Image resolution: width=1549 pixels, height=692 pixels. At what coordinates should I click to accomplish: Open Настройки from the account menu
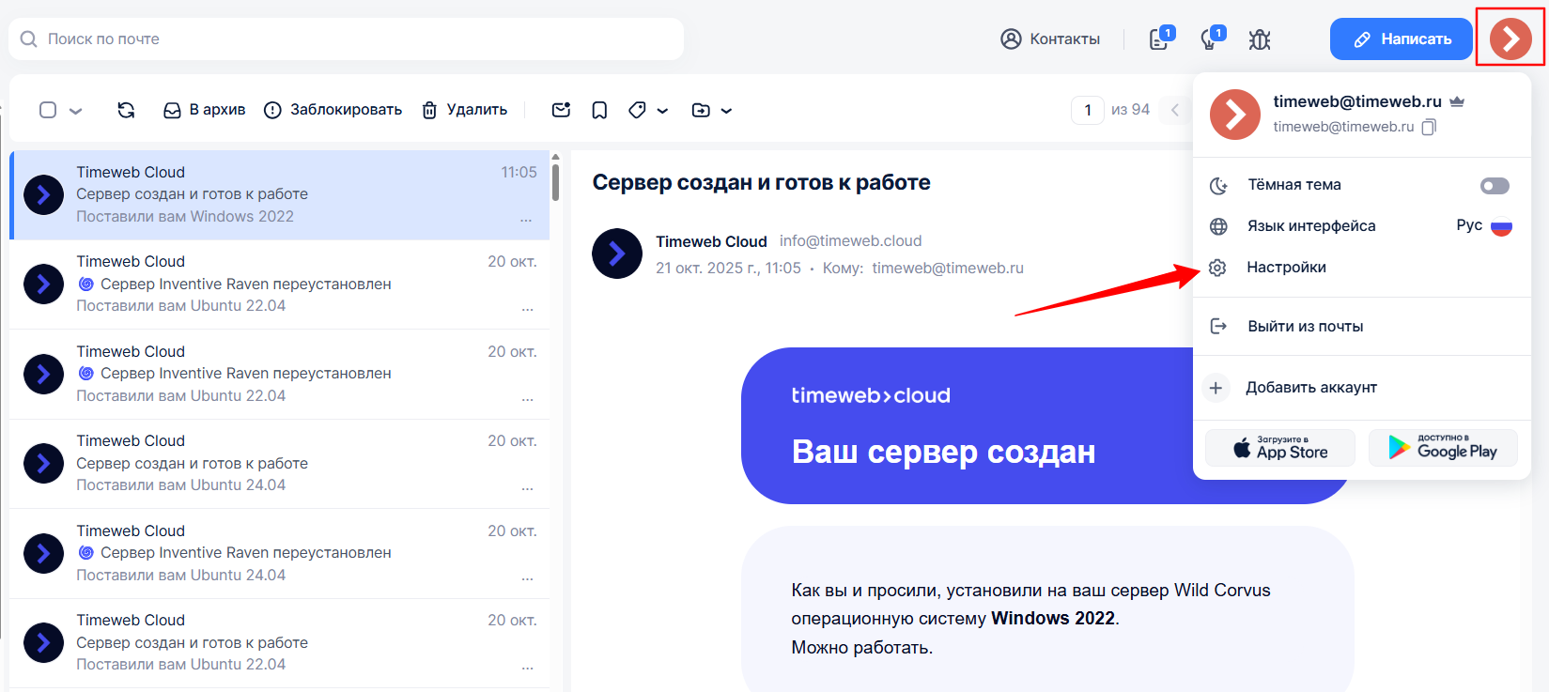[x=1286, y=268]
